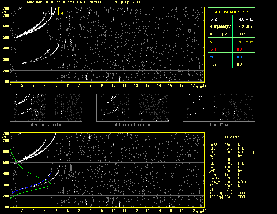
Task: Click the 'M(3000)F2' row label
Action: 218,34
